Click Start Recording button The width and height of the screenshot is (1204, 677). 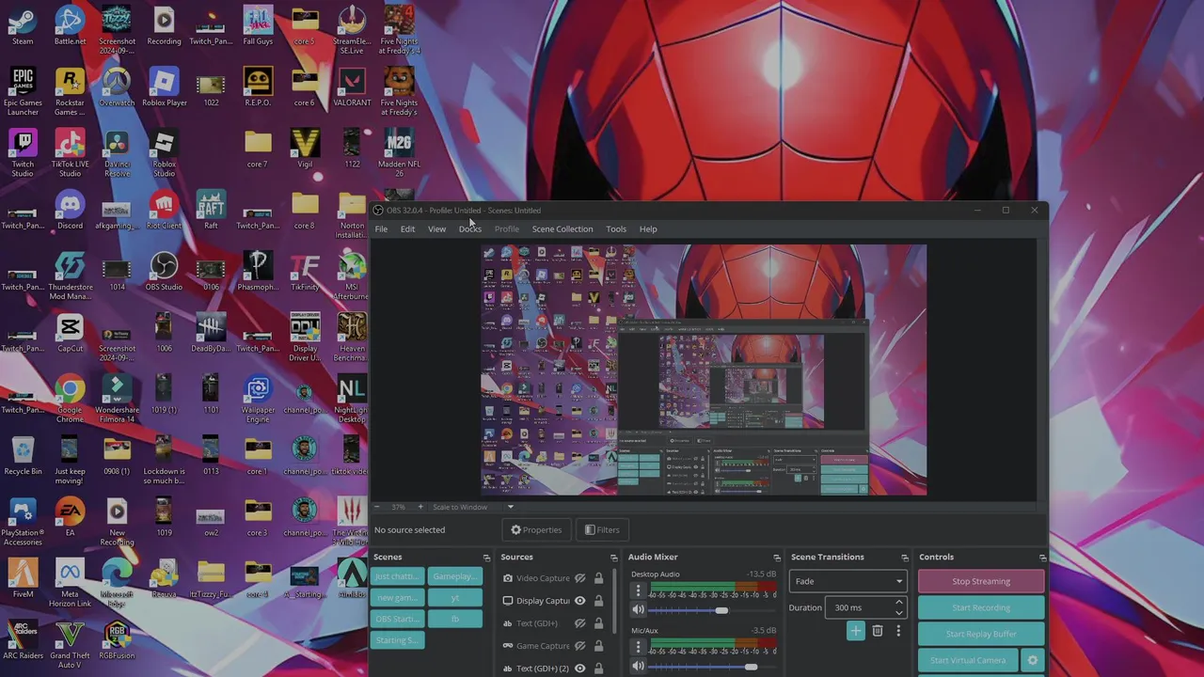click(981, 607)
